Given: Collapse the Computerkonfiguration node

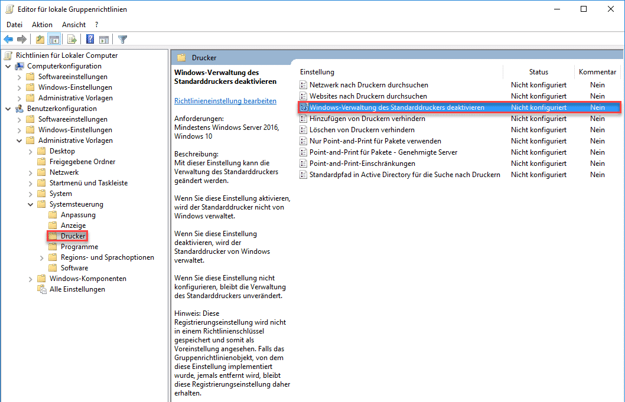Looking at the screenshot, I should coord(8,66).
